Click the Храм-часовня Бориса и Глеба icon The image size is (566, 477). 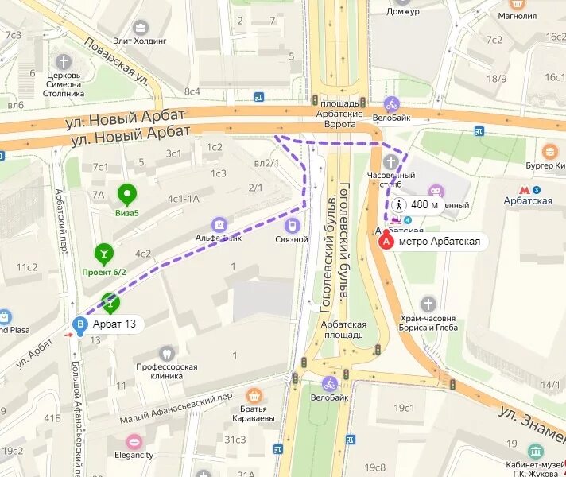[x=428, y=304]
